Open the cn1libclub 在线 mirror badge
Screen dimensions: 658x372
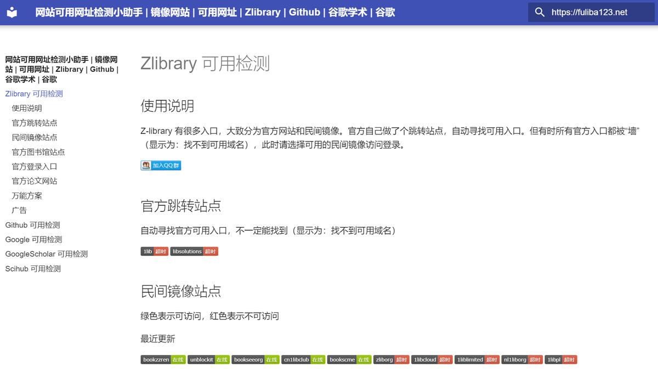tap(303, 360)
